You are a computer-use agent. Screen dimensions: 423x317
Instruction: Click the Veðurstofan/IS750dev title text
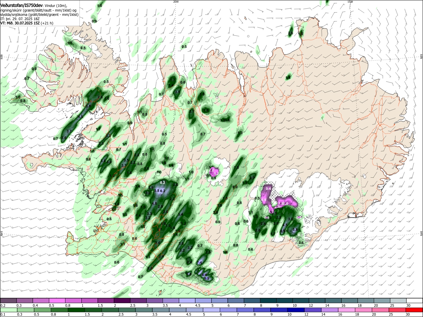coord(21,6)
